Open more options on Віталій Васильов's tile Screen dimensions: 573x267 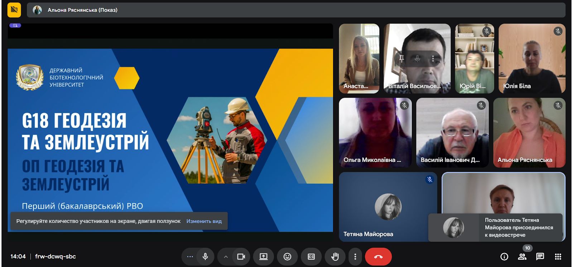[x=433, y=59]
